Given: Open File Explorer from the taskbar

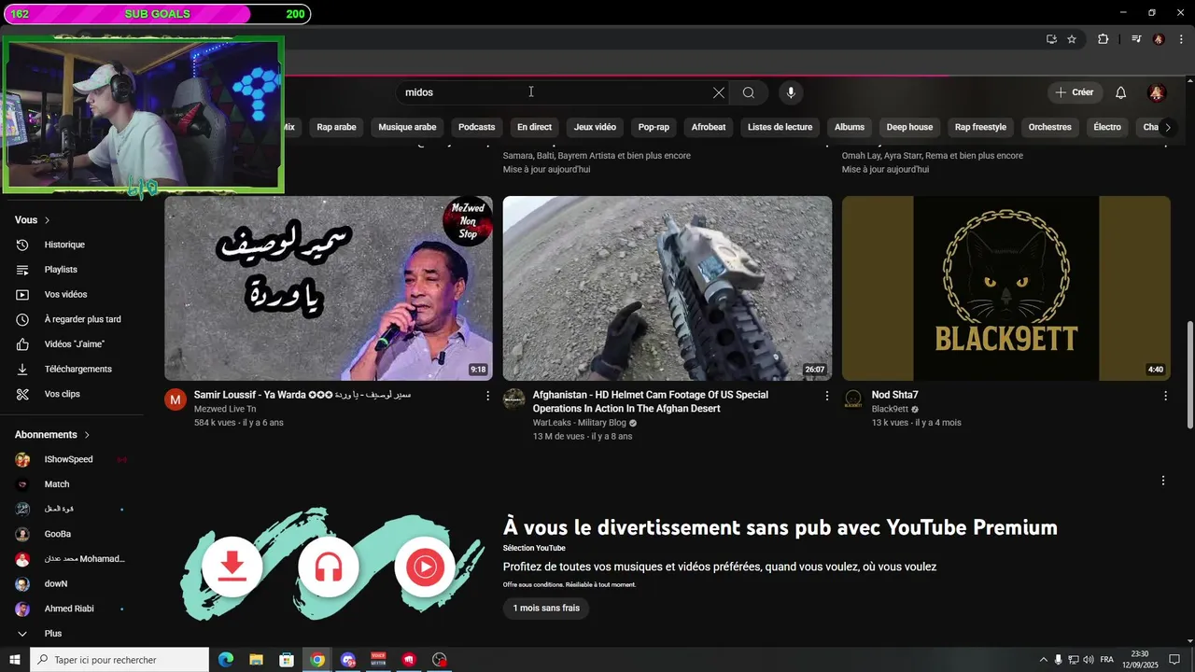Looking at the screenshot, I should point(256,660).
